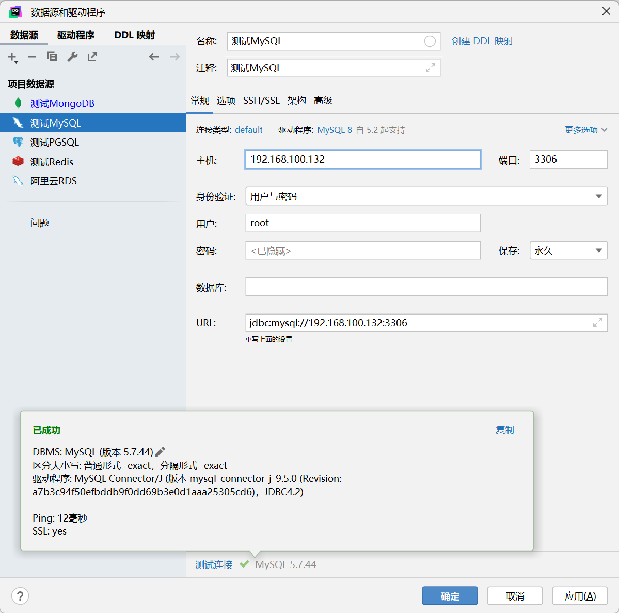The image size is (619, 613).
Task: Expand the 注释 comment field
Action: (x=431, y=68)
